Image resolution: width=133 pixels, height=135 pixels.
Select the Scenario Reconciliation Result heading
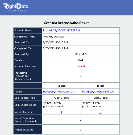pos(66,23)
